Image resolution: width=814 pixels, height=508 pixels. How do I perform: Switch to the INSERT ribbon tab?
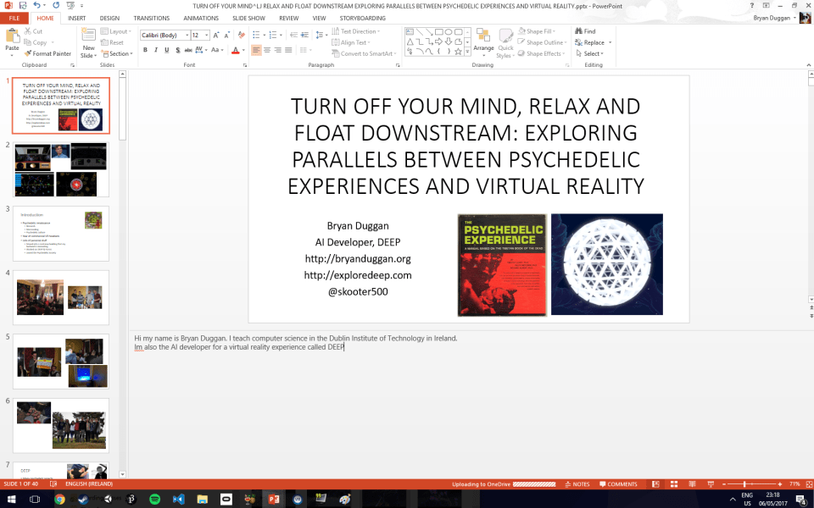pos(76,18)
